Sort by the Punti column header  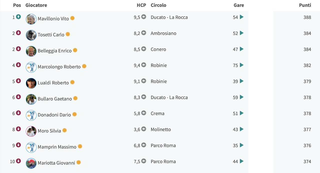click(305, 5)
